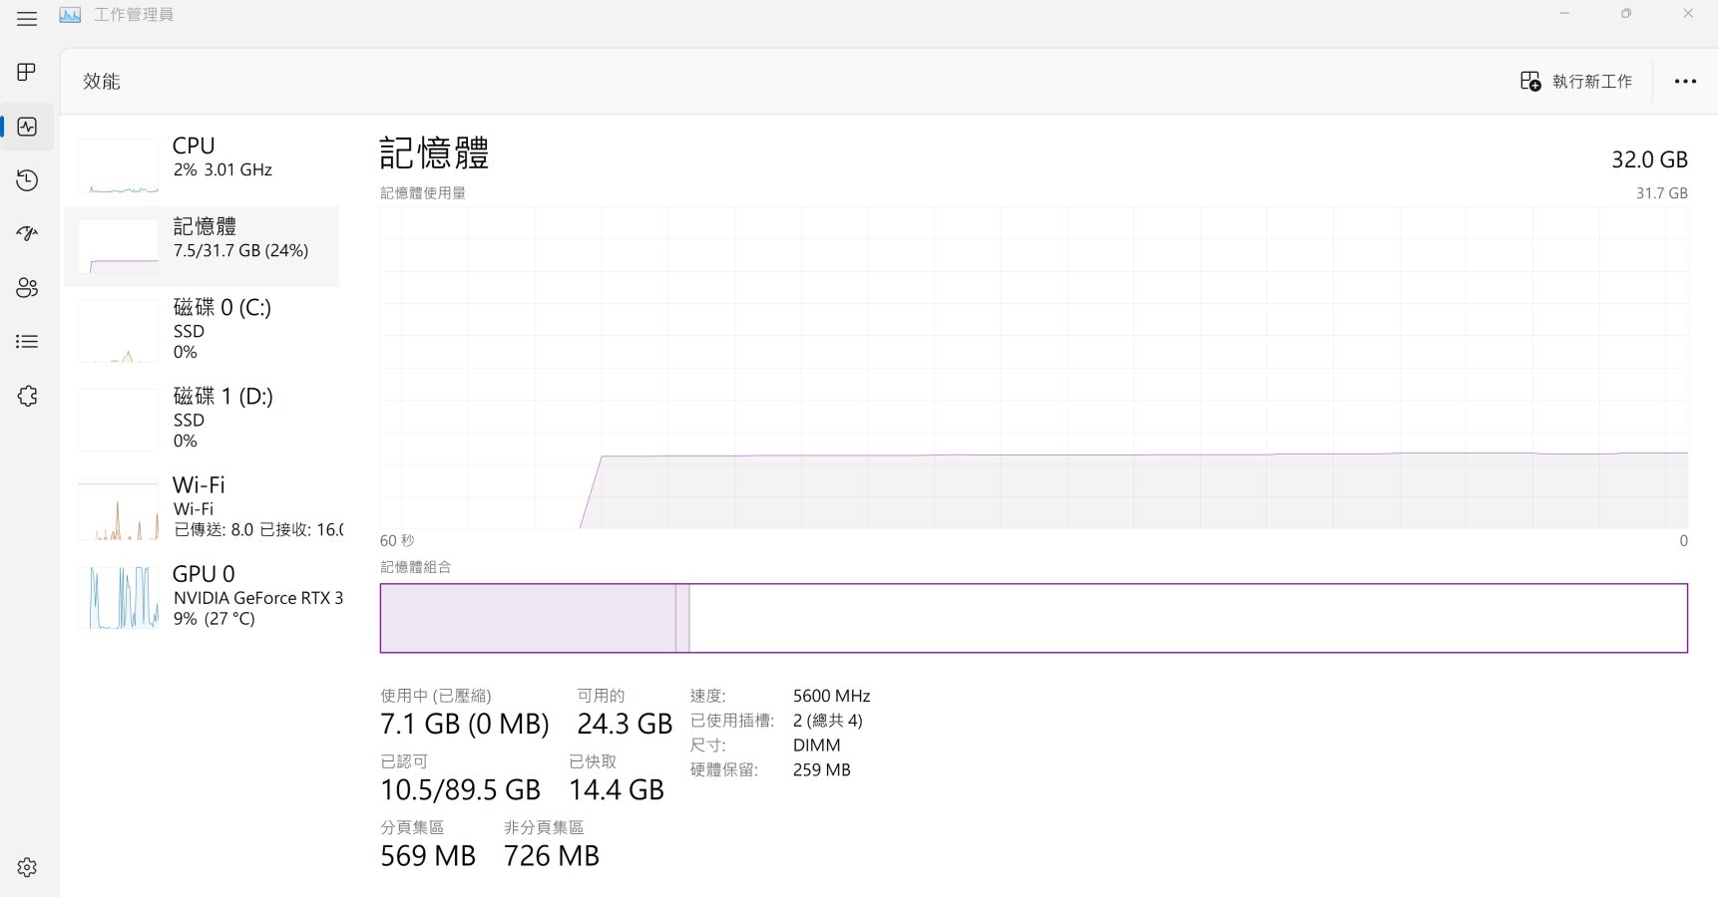Click the 記憶體使用量 usage graph
1718x897 pixels.
pos(1033,368)
